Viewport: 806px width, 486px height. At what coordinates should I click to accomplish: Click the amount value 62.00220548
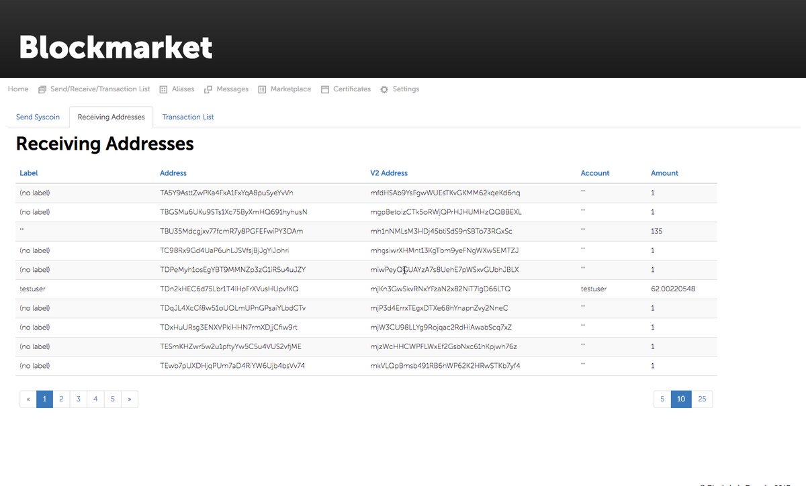click(673, 289)
